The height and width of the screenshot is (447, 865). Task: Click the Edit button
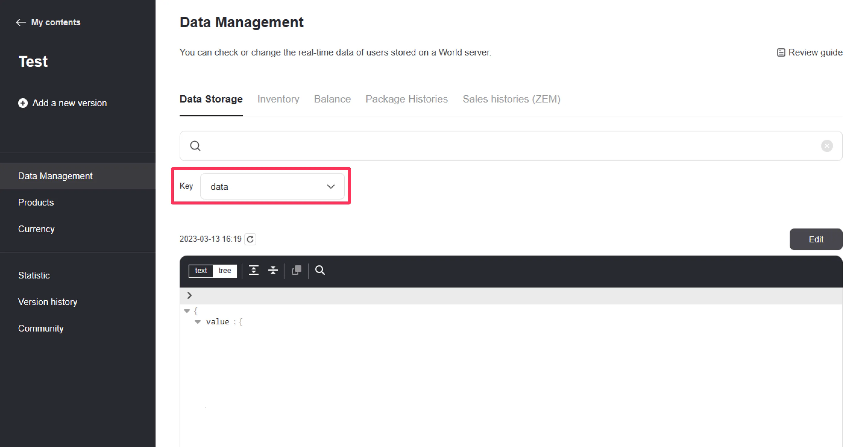point(816,239)
